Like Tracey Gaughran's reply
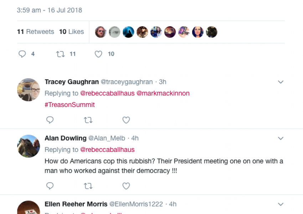The width and height of the screenshot is (303, 214). (126, 120)
